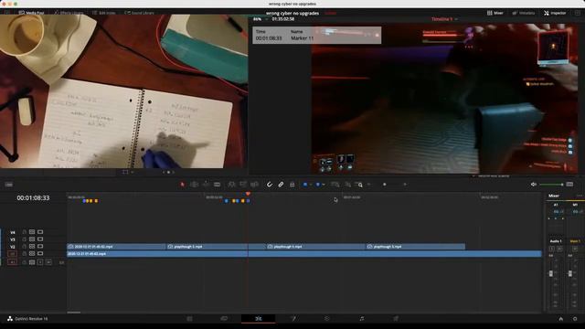Open the Sound Library panel
Image resolution: width=585 pixels, height=329 pixels.
click(x=139, y=13)
